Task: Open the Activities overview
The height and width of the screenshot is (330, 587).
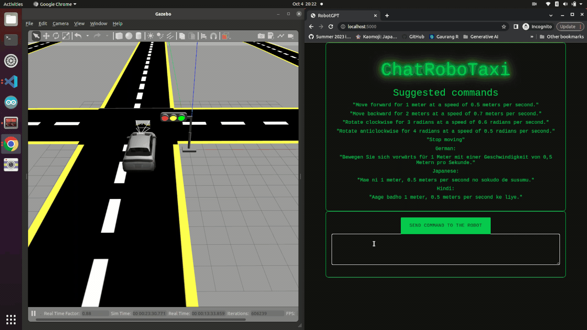Action: (13, 4)
